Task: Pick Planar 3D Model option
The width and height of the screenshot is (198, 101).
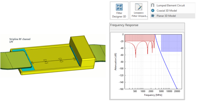Action: [173, 16]
